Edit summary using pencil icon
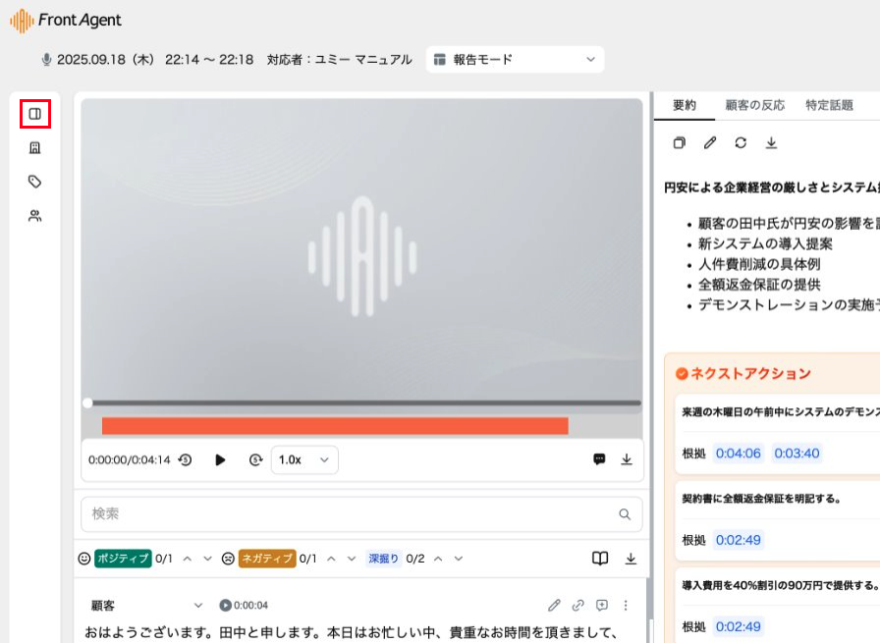 pyautogui.click(x=710, y=143)
